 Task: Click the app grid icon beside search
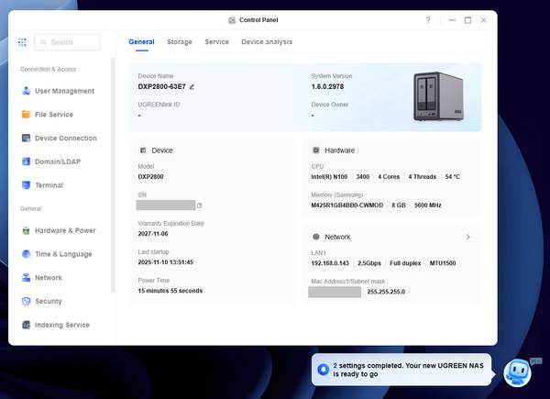pyautogui.click(x=22, y=42)
